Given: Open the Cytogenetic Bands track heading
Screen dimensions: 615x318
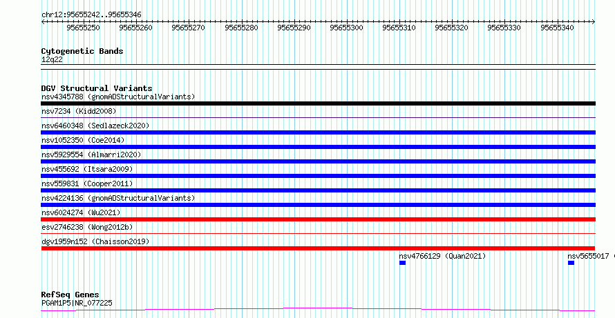Looking at the screenshot, I should coord(82,51).
